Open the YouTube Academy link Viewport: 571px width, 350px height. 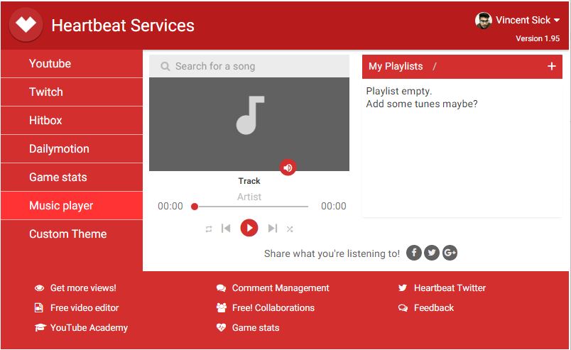(x=89, y=328)
